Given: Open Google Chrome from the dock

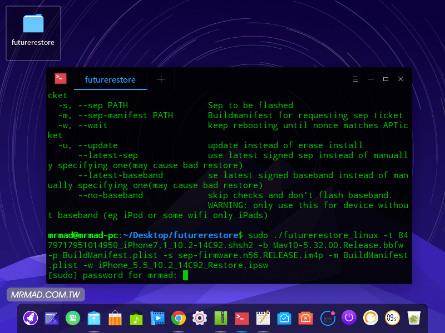Looking at the screenshot, I should click(179, 317).
